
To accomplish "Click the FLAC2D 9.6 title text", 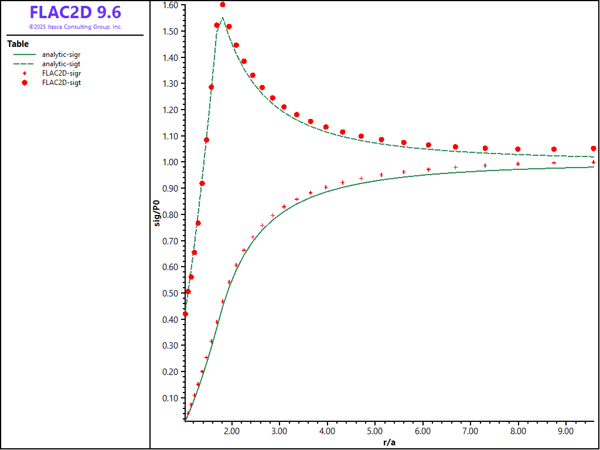I will [x=75, y=13].
